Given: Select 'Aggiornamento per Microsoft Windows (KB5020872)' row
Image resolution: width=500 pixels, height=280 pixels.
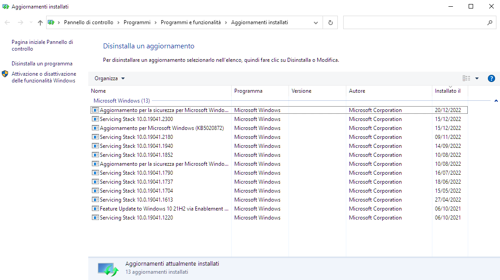Looking at the screenshot, I should tap(279, 128).
